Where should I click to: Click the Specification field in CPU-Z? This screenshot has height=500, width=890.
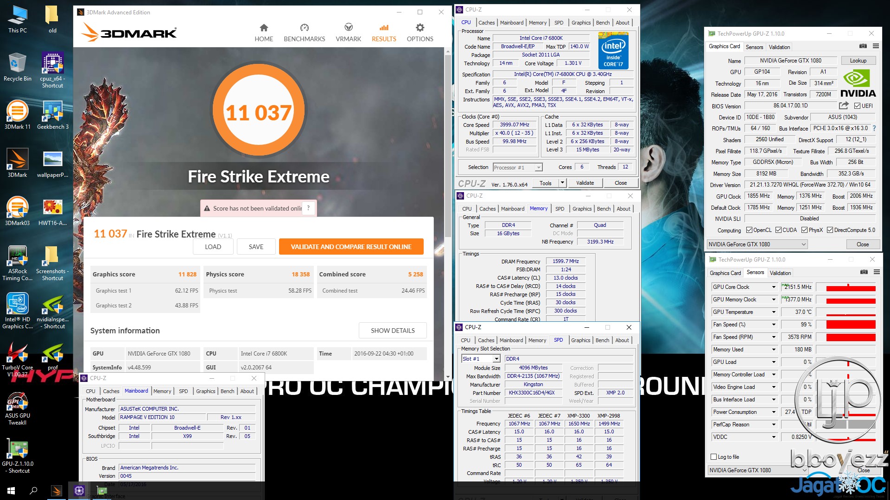coord(563,74)
